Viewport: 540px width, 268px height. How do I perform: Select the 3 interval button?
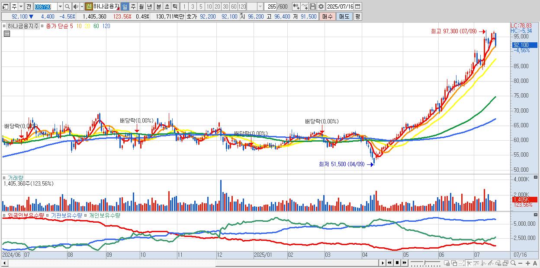click(193, 6)
